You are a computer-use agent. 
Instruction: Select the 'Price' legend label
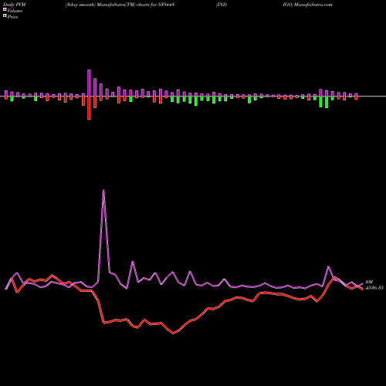[x=12, y=17]
